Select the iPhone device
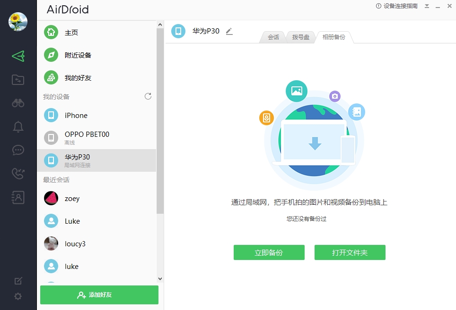The width and height of the screenshot is (456, 310). click(96, 116)
